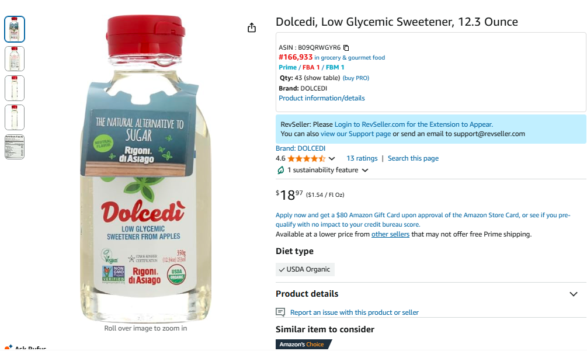Copy the ASIN using the clipboard icon

346,47
